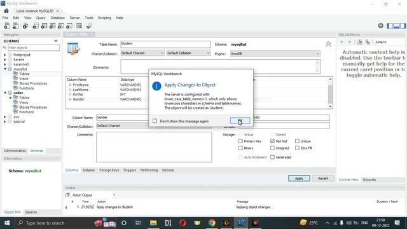Click the Revert button

323,178
